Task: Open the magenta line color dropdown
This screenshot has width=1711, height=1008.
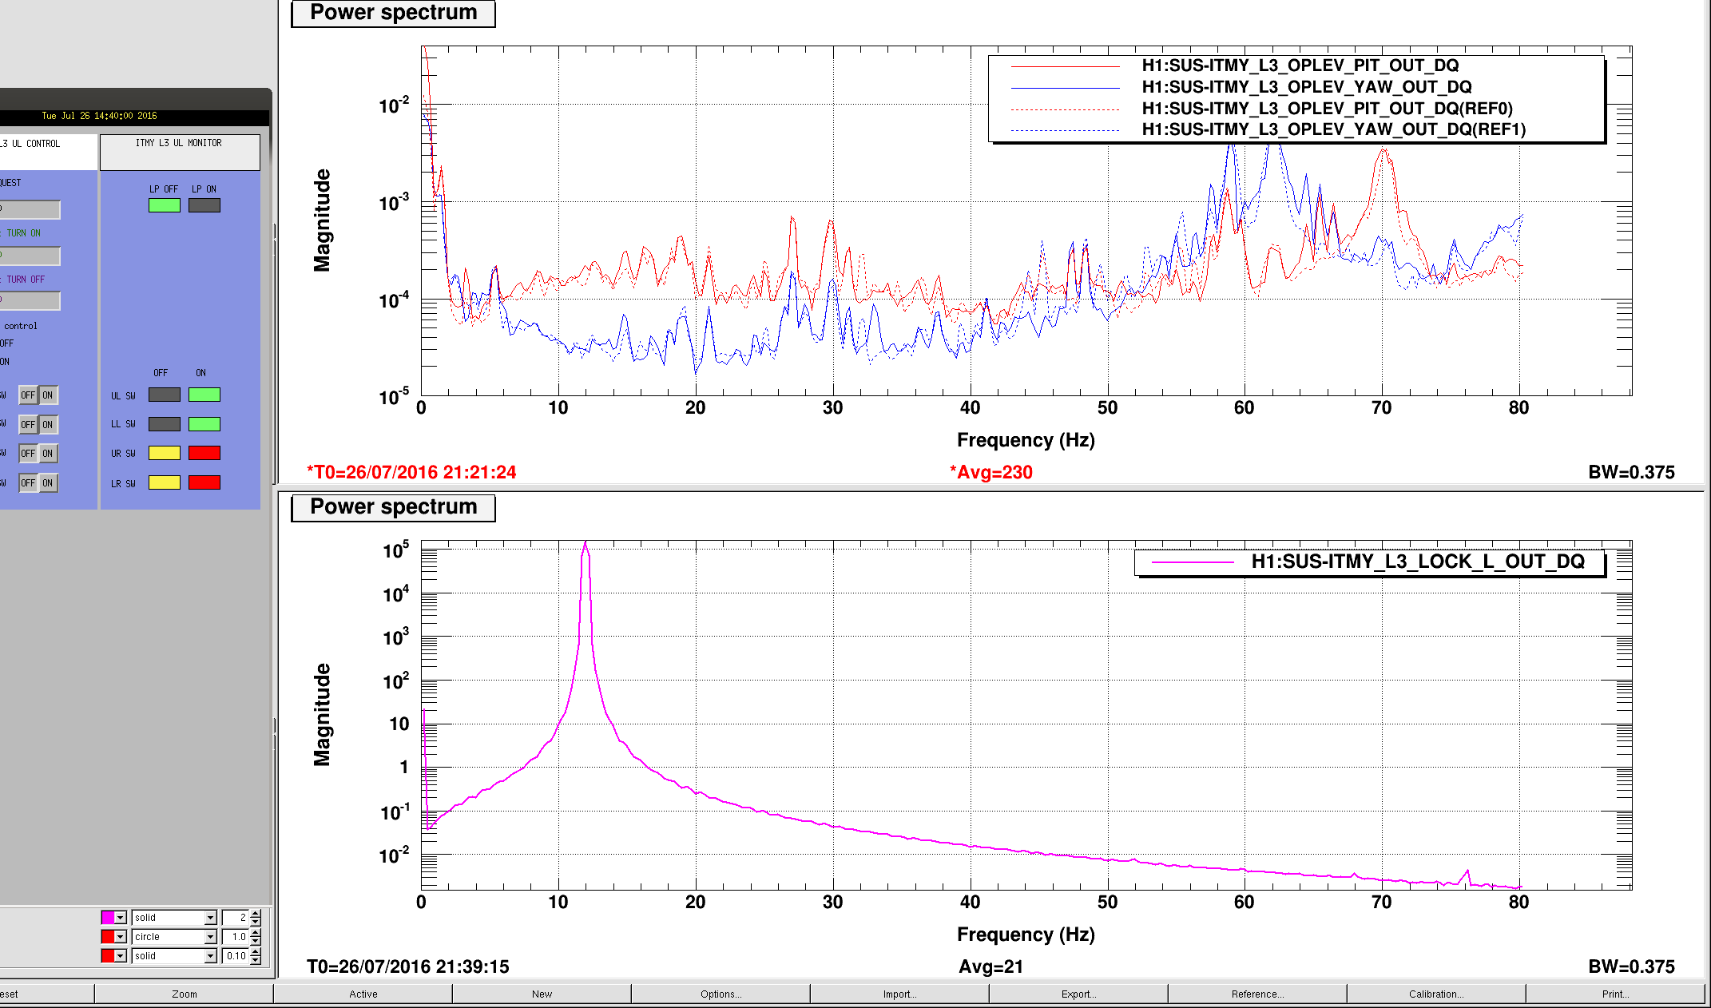Action: pyautogui.click(x=121, y=918)
